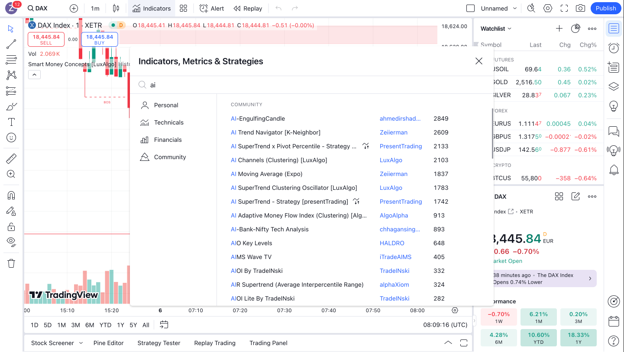Toggle the layout setup square checkbox

471,8
